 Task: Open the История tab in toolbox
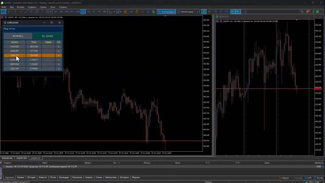pyautogui.click(x=31, y=177)
